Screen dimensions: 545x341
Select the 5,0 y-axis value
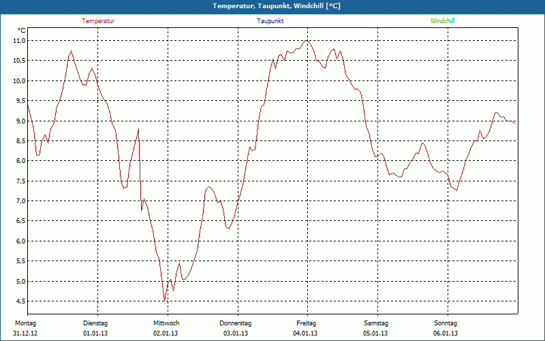click(x=21, y=281)
